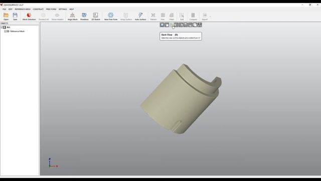Open the CONSTRUCT menu
321x181 pixels.
(38, 9)
